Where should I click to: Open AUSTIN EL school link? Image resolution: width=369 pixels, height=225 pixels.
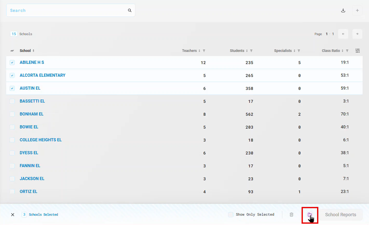(x=30, y=88)
